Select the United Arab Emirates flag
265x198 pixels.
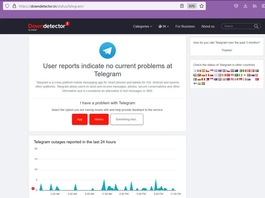[x=195, y=75]
